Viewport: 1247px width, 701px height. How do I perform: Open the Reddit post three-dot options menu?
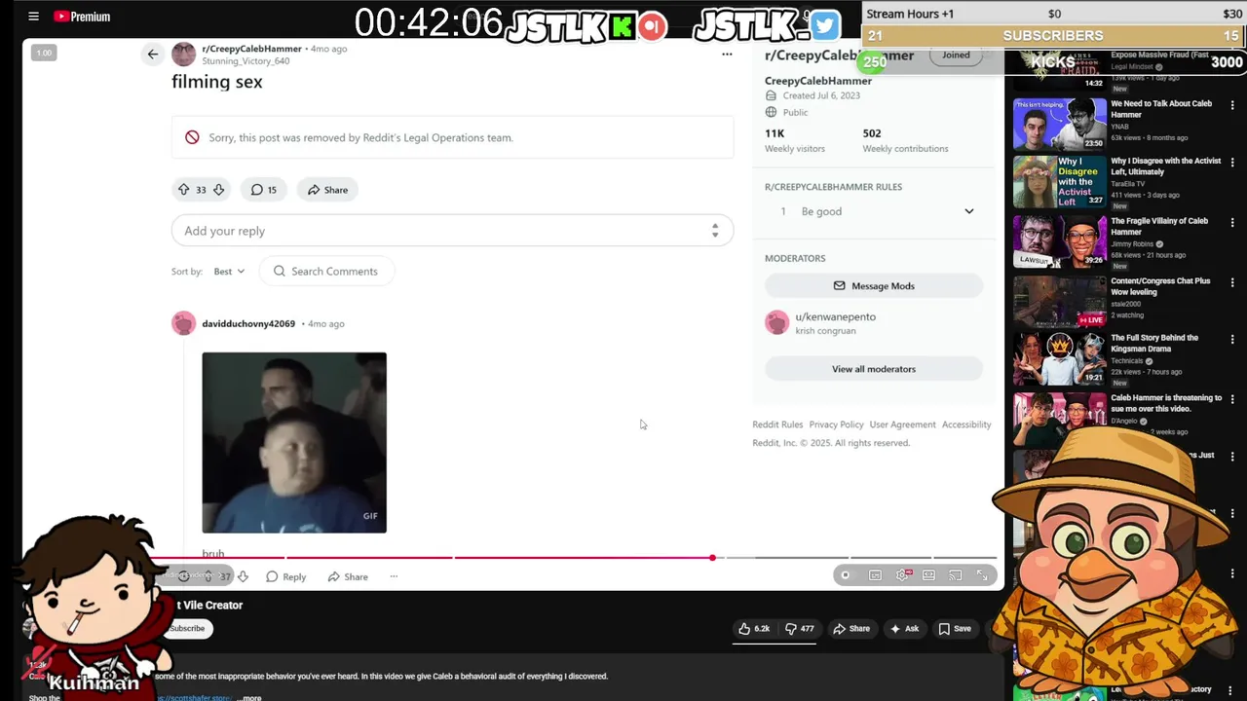[727, 55]
